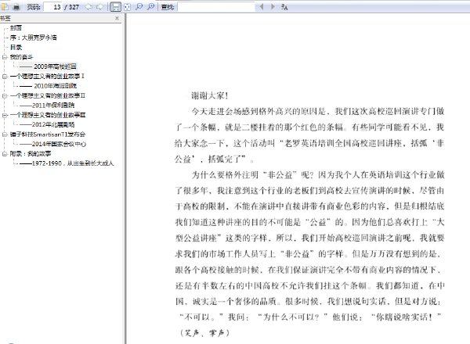Viewport: 470px width, 344px height.
Task: Click the Zoom In magnifier
Action: [150, 6]
